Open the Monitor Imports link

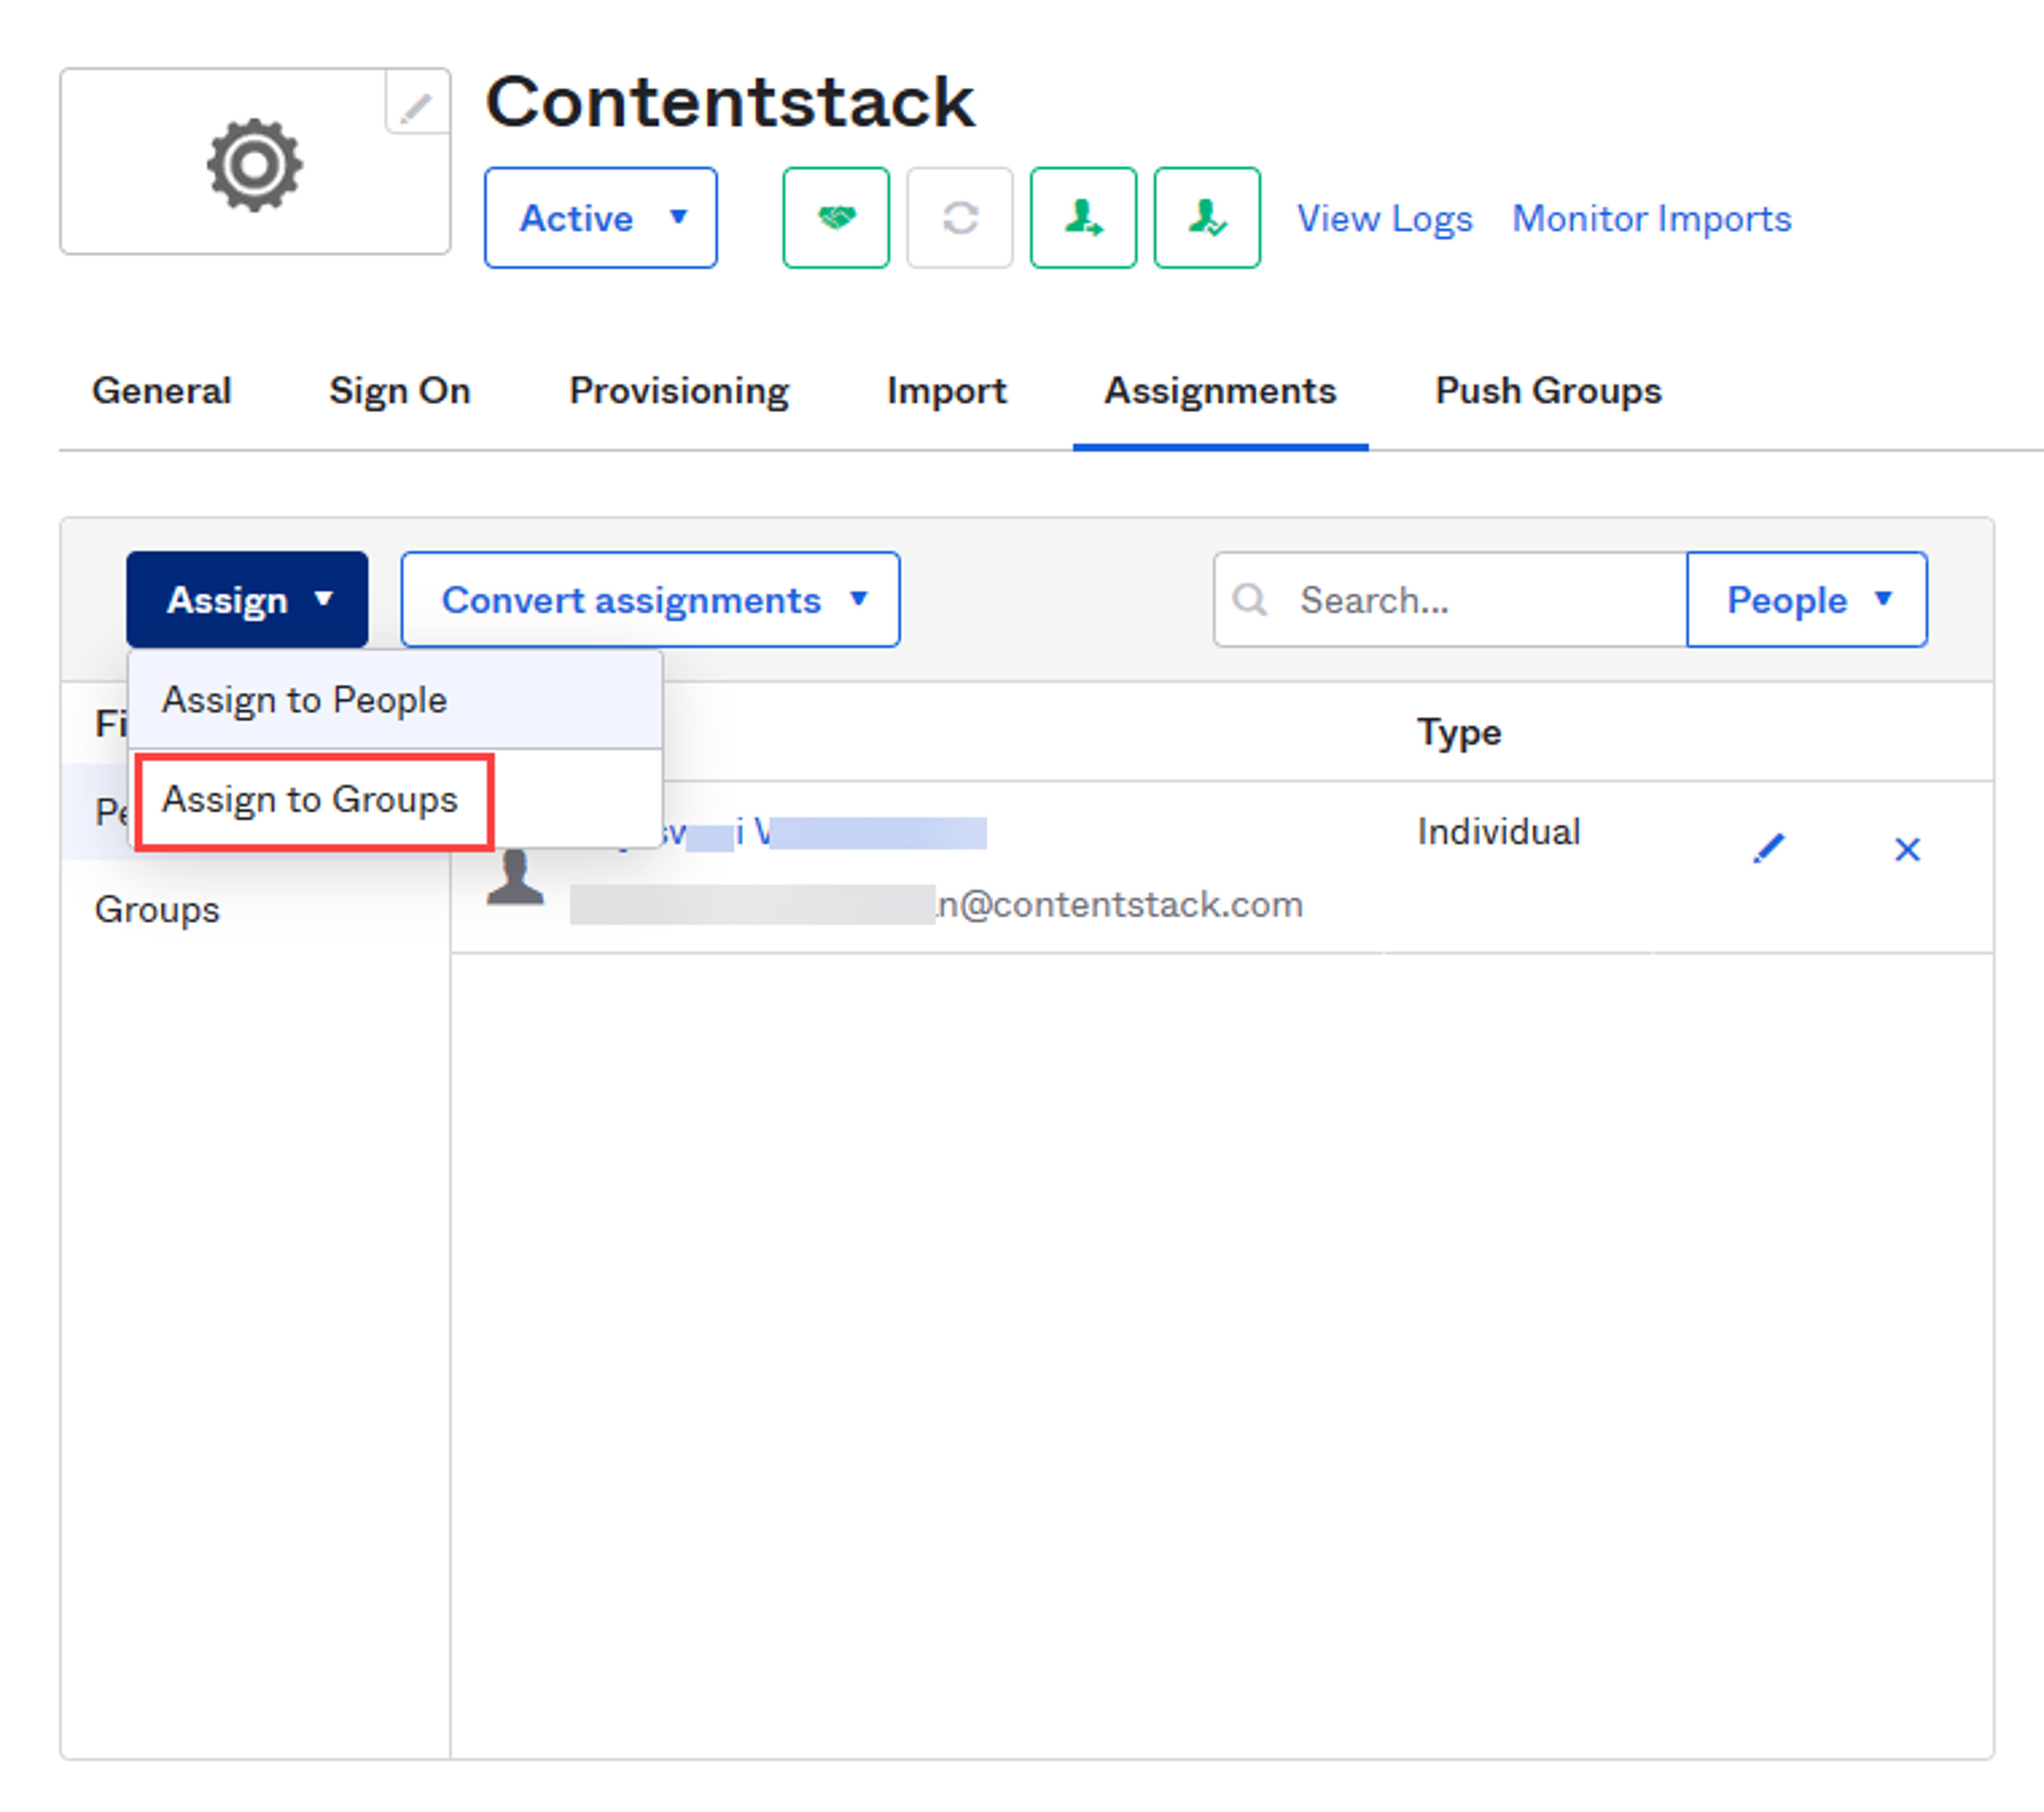coord(1652,218)
